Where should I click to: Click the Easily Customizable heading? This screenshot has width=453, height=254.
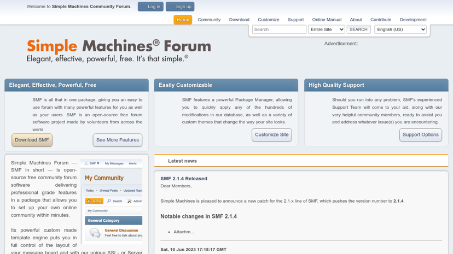pos(185,85)
